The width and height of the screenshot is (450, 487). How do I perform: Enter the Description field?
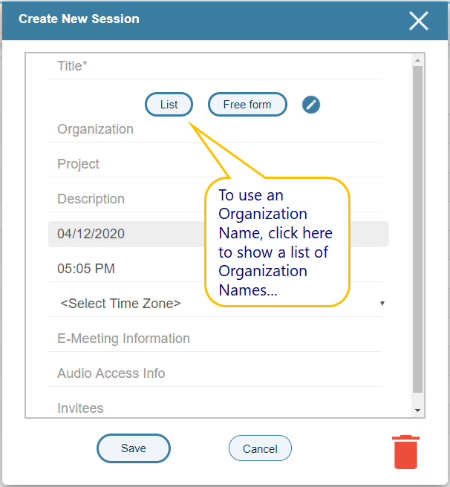pyautogui.click(x=126, y=199)
